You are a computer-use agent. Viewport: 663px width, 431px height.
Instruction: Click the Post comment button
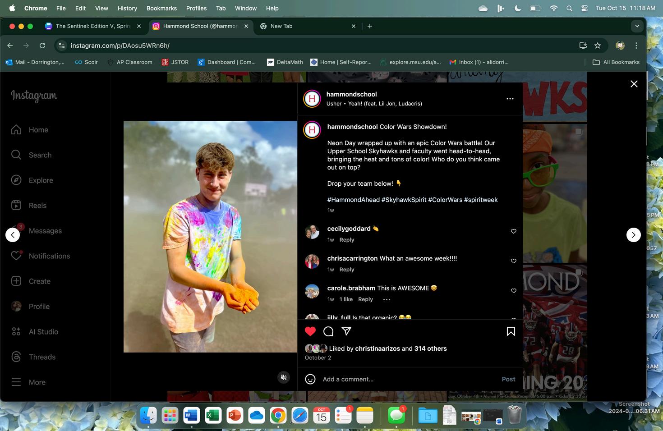coord(508,379)
